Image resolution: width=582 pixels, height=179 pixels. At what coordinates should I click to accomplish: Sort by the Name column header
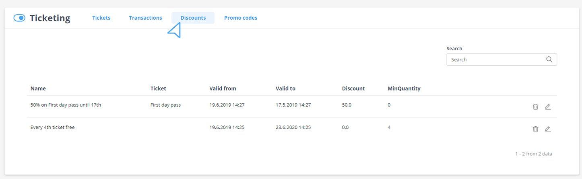point(38,88)
